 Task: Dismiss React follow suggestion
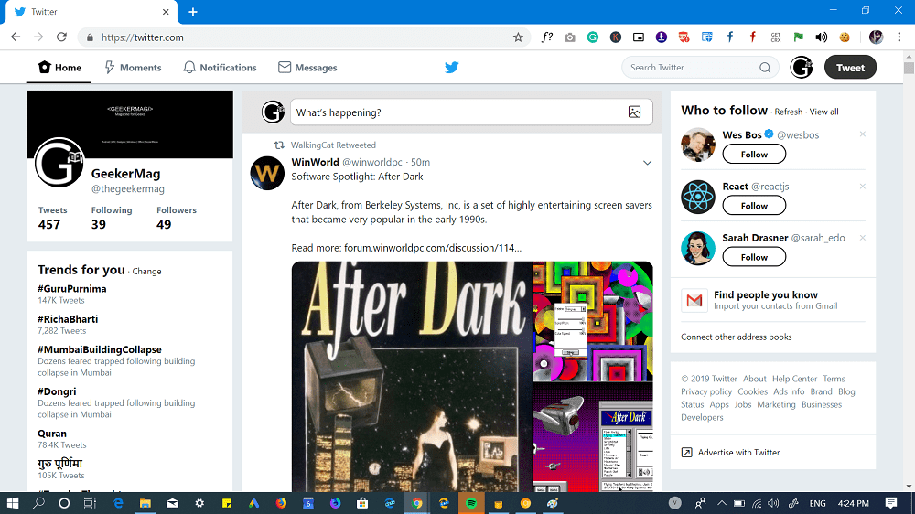tap(863, 186)
